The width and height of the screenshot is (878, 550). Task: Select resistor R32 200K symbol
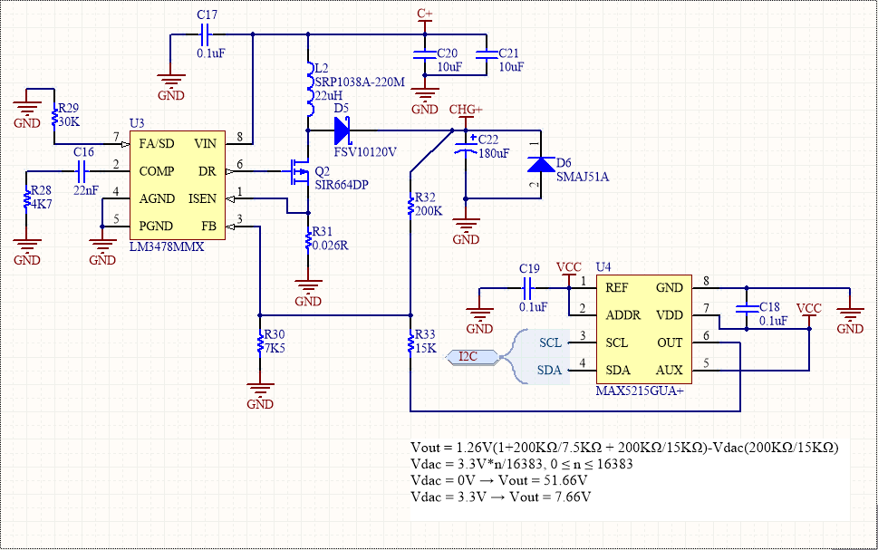(x=410, y=205)
